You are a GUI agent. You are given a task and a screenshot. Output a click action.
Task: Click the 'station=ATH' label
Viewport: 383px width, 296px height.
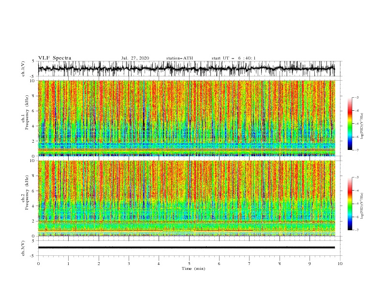[x=179, y=58]
